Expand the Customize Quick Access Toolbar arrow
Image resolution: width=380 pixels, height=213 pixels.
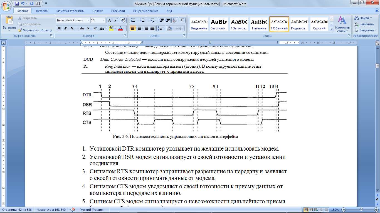tap(46, 4)
